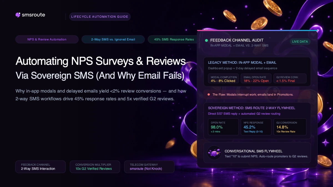Screen dimensions: 333x187
Task: Click The Flaw: Modals interrupt work text
Action: [x=253, y=94]
